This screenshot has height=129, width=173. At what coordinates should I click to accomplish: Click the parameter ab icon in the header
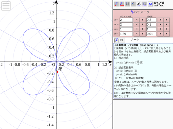(132, 12)
